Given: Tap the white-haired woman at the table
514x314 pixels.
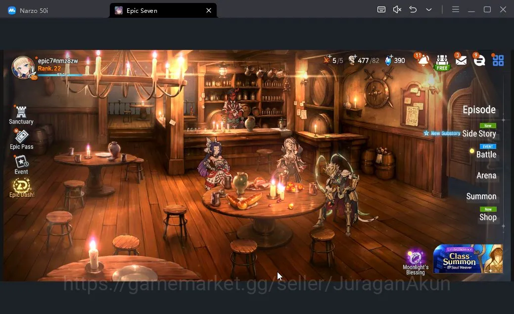Looking at the screenshot, I should coord(290,160).
